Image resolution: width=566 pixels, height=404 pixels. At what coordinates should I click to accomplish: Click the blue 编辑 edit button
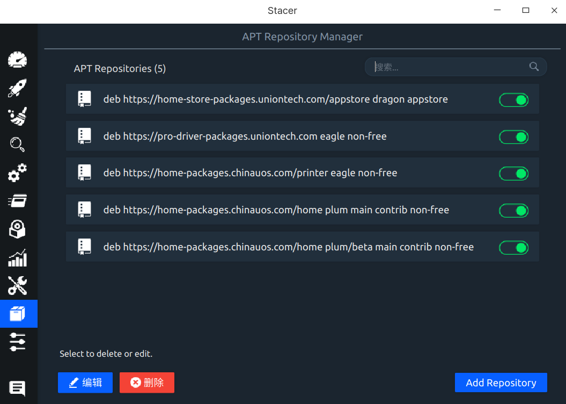85,383
